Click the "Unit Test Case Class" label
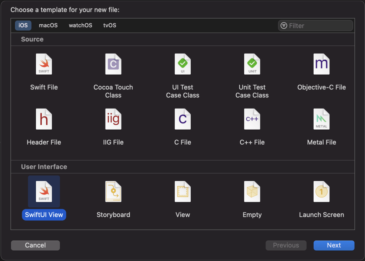Image resolution: width=365 pixels, height=261 pixels. coord(252,91)
